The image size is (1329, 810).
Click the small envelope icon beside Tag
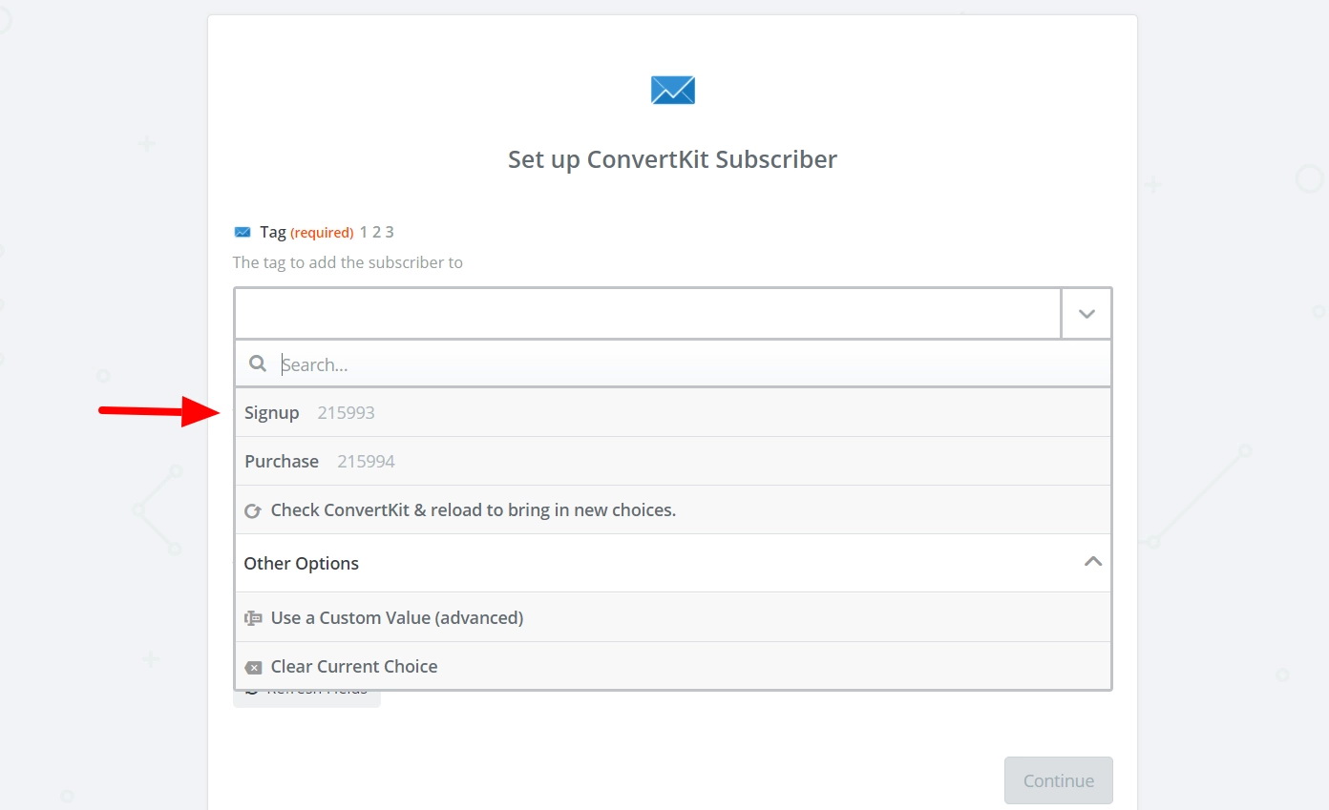pos(243,232)
